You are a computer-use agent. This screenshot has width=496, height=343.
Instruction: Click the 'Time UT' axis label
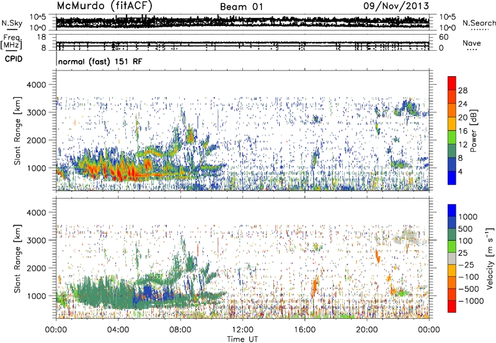(242, 339)
